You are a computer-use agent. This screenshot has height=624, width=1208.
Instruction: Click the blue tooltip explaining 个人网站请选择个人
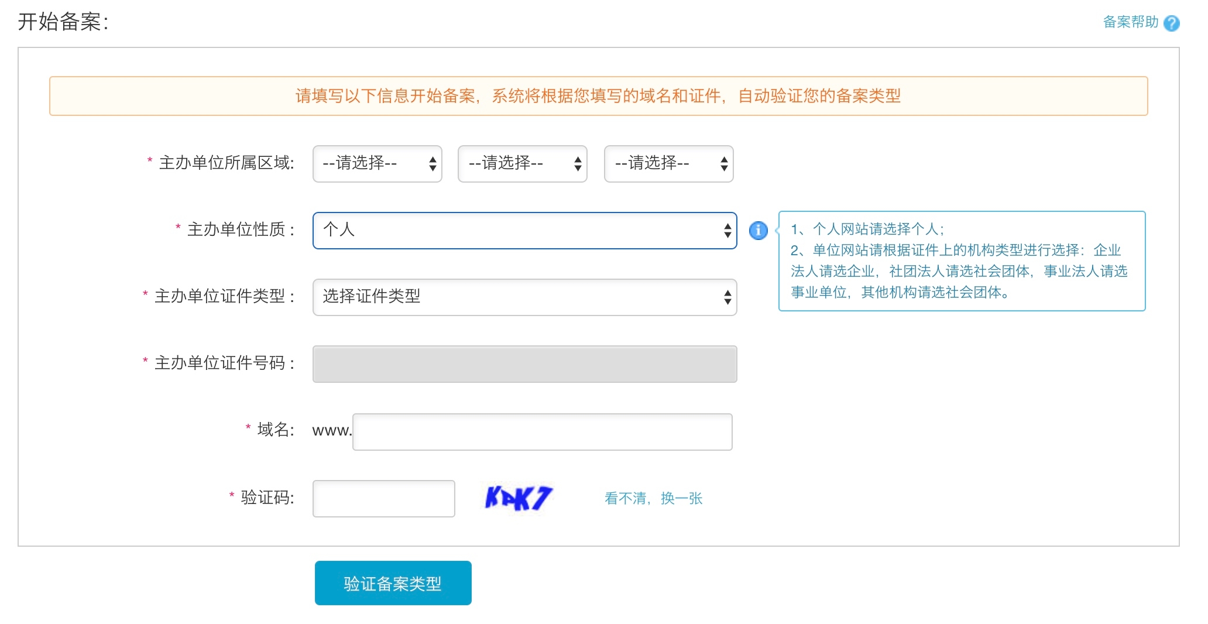pos(961,261)
